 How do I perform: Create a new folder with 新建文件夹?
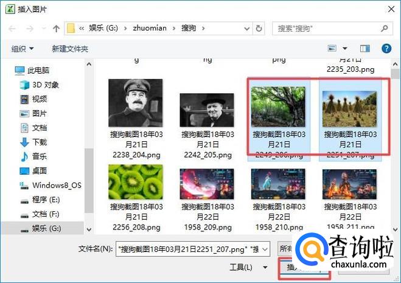[70, 49]
